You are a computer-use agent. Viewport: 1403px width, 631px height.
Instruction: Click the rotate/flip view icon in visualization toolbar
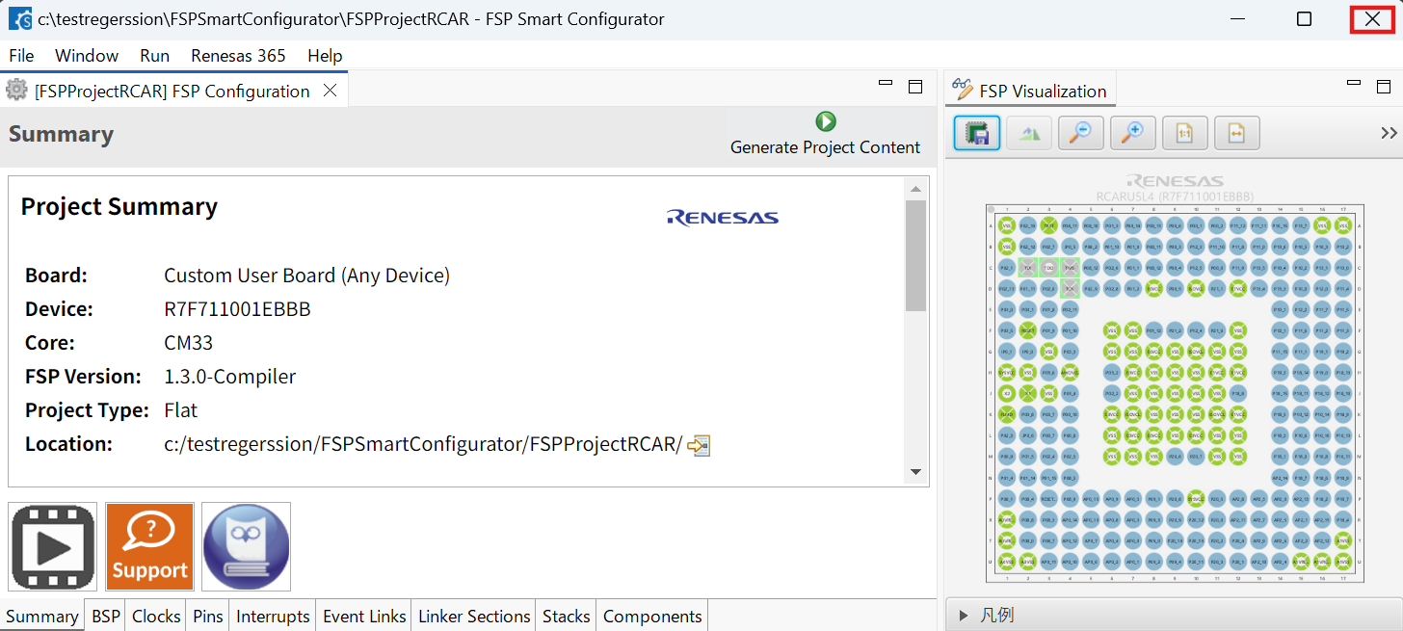tap(1029, 133)
